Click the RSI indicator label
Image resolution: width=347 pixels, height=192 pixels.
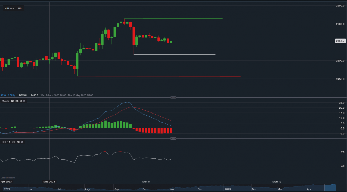pos(4,142)
